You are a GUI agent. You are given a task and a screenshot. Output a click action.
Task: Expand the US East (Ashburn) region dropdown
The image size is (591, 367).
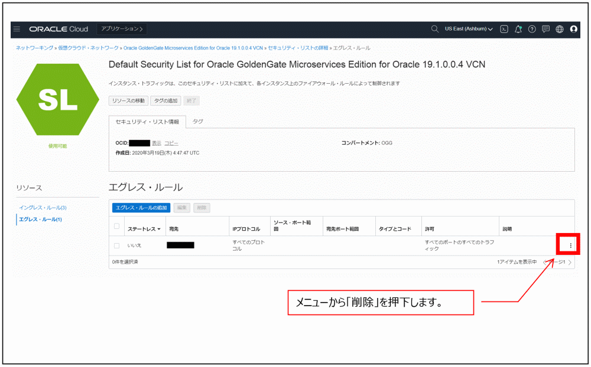(x=469, y=29)
